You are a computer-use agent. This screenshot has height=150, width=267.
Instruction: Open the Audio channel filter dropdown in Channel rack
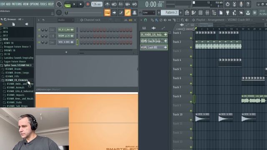tap(65, 20)
